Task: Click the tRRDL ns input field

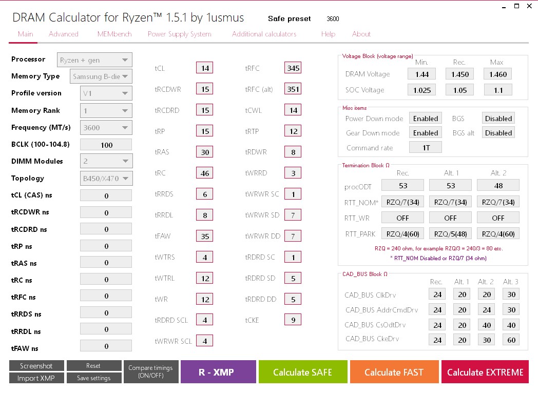Action: (x=106, y=329)
